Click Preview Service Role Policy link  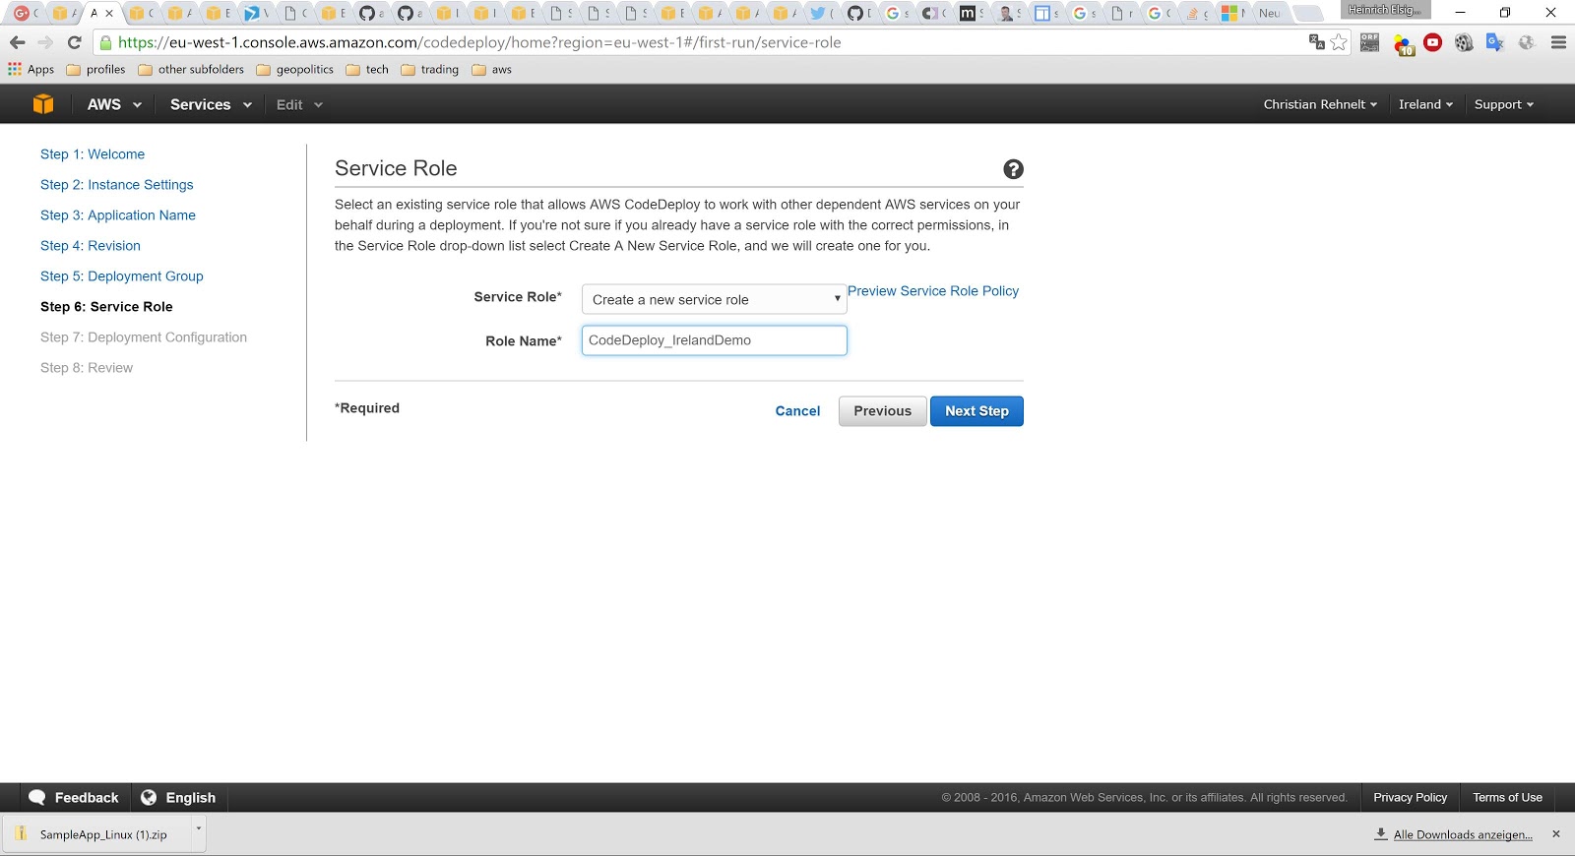pos(933,291)
